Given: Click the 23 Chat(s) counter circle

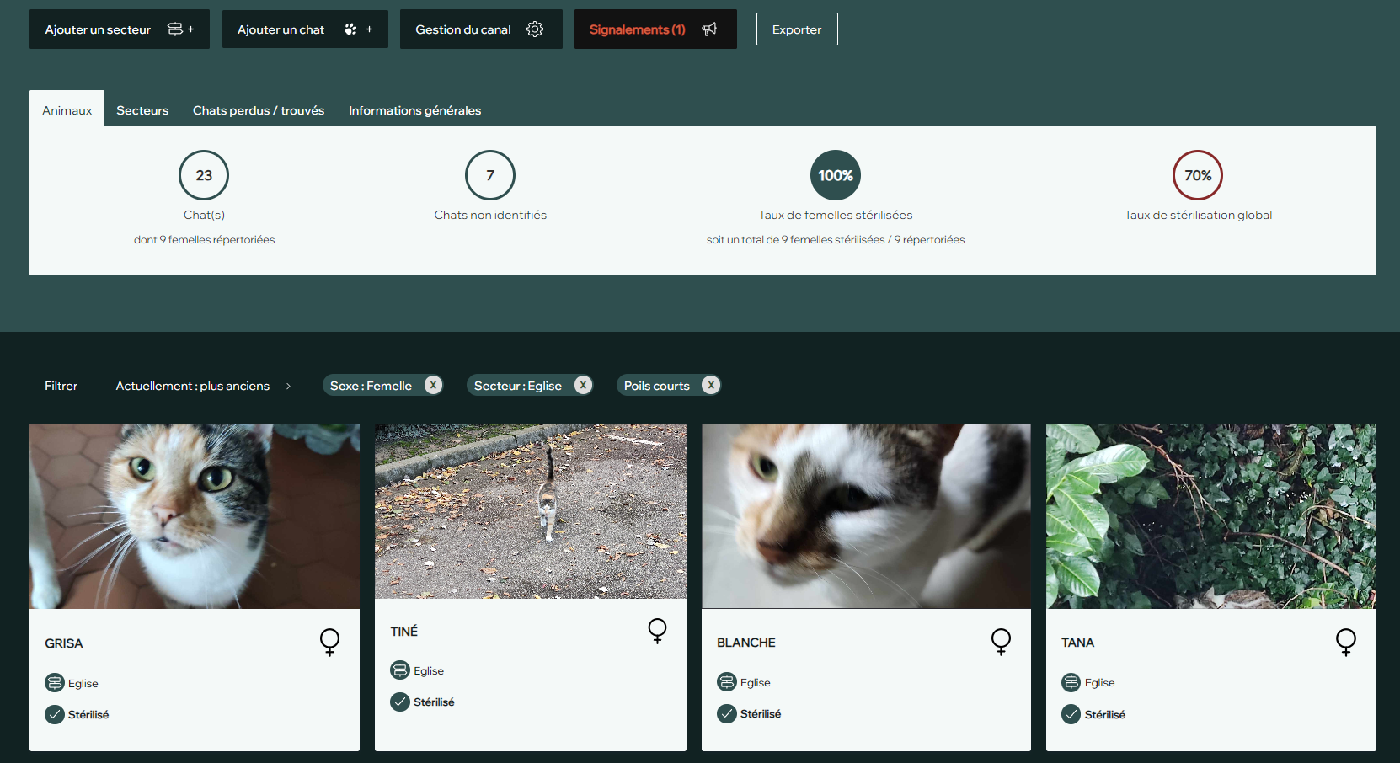Looking at the screenshot, I should tap(204, 175).
